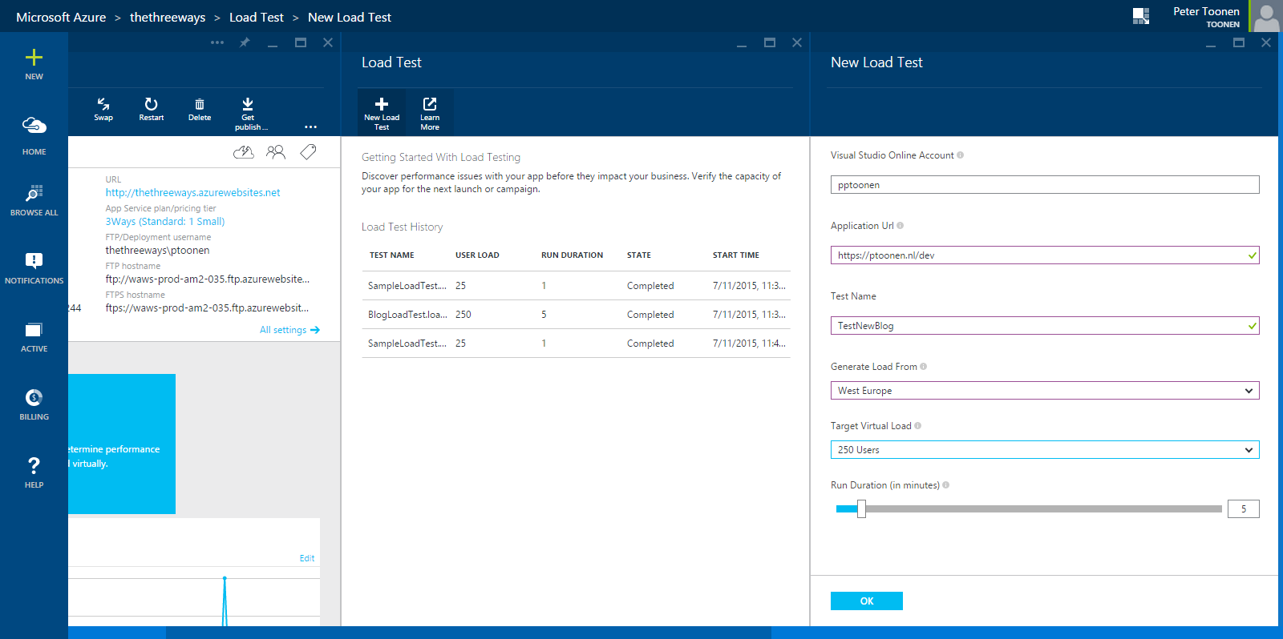Click the NEW plus icon in sidebar
The image size is (1283, 639).
[34, 57]
